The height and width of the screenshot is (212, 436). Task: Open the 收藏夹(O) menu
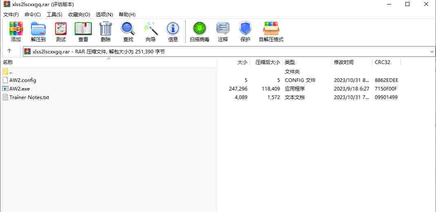(79, 14)
